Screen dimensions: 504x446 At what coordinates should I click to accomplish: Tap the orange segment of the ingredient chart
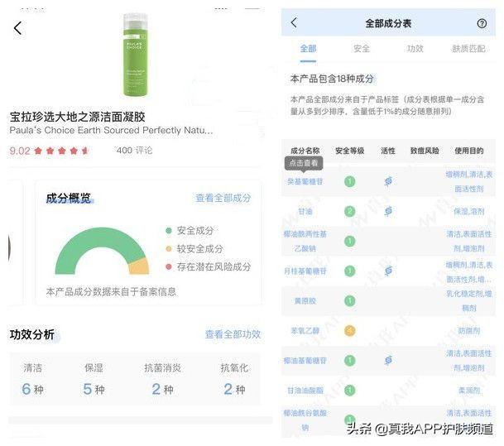point(140,266)
